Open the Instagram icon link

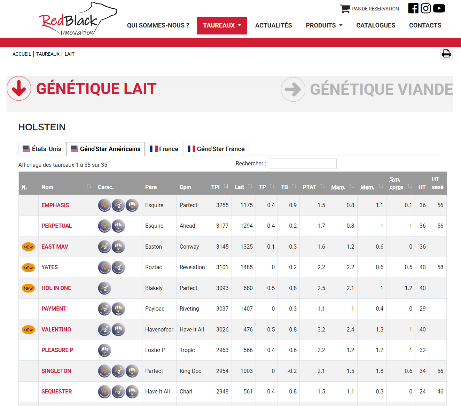point(425,8)
